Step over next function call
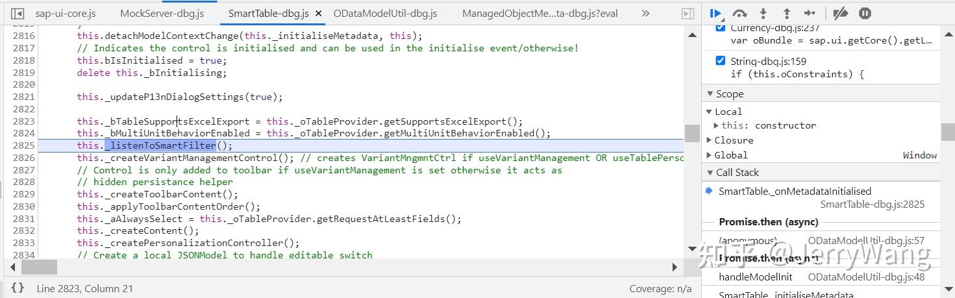Screen dimensions: 955x298 pos(739,13)
